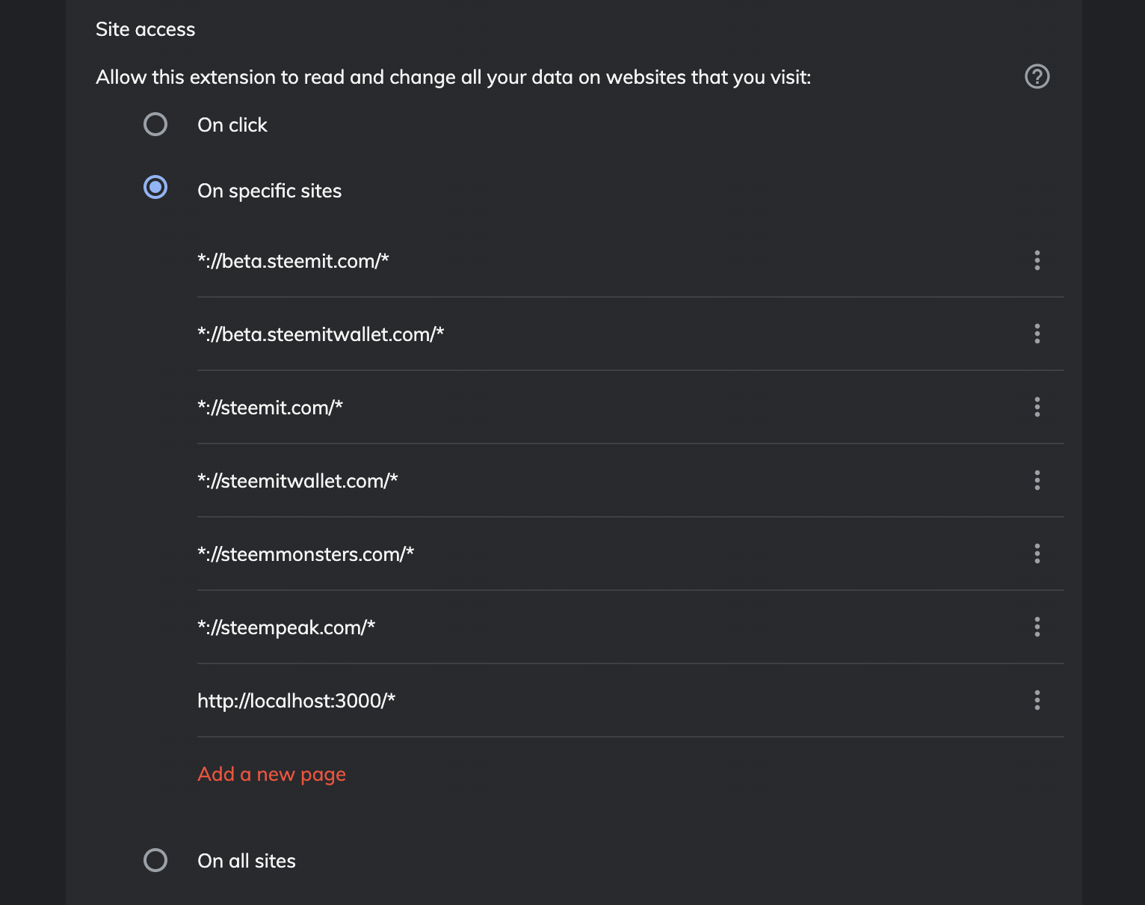The height and width of the screenshot is (905, 1145).
Task: Open more options for *://steemit.com/*
Action: pos(1037,407)
